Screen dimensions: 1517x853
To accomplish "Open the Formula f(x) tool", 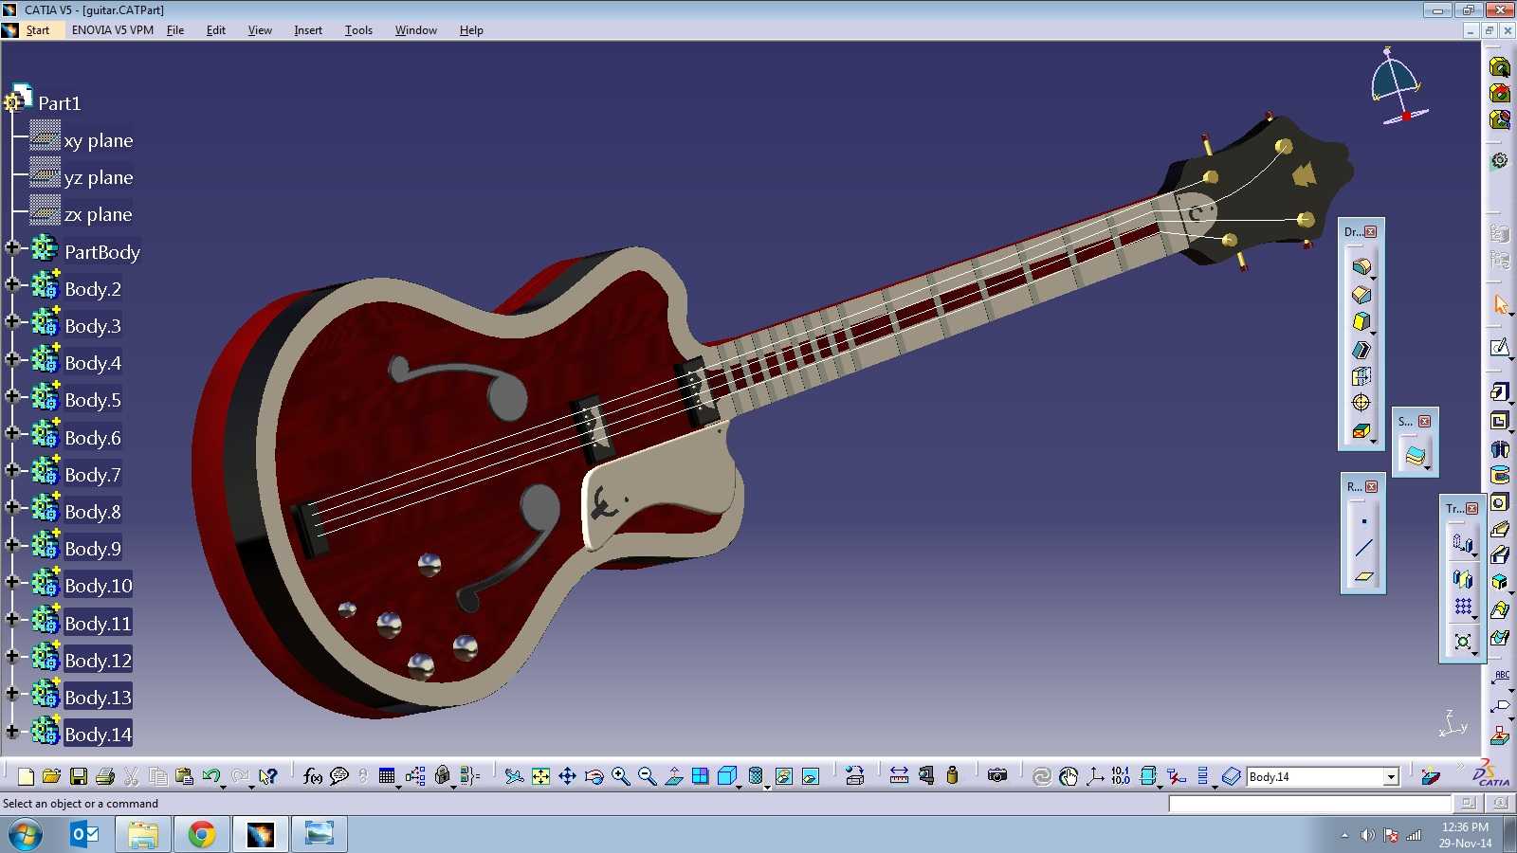I will pyautogui.click(x=312, y=776).
